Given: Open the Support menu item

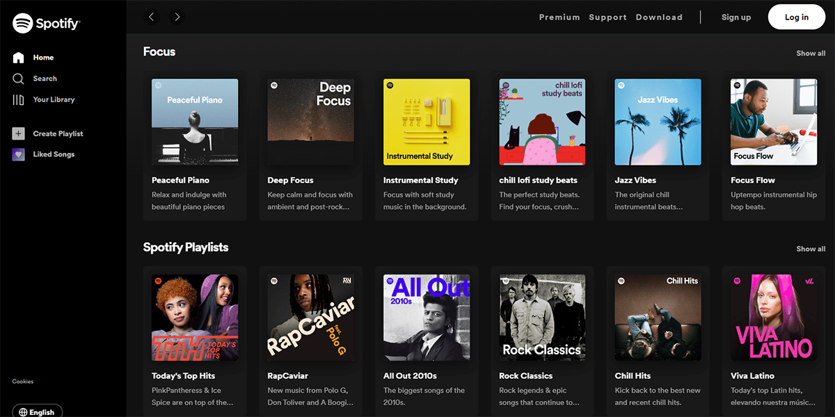Looking at the screenshot, I should pos(607,17).
